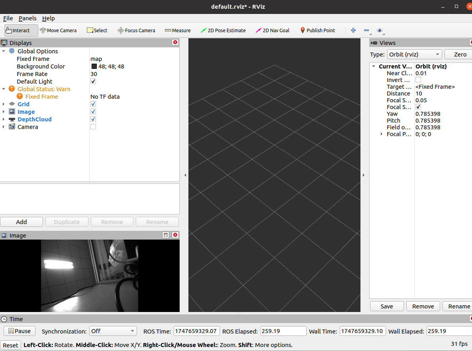Click the Frame Rate value 30
Screen dimensions: 472x351
tap(94, 74)
